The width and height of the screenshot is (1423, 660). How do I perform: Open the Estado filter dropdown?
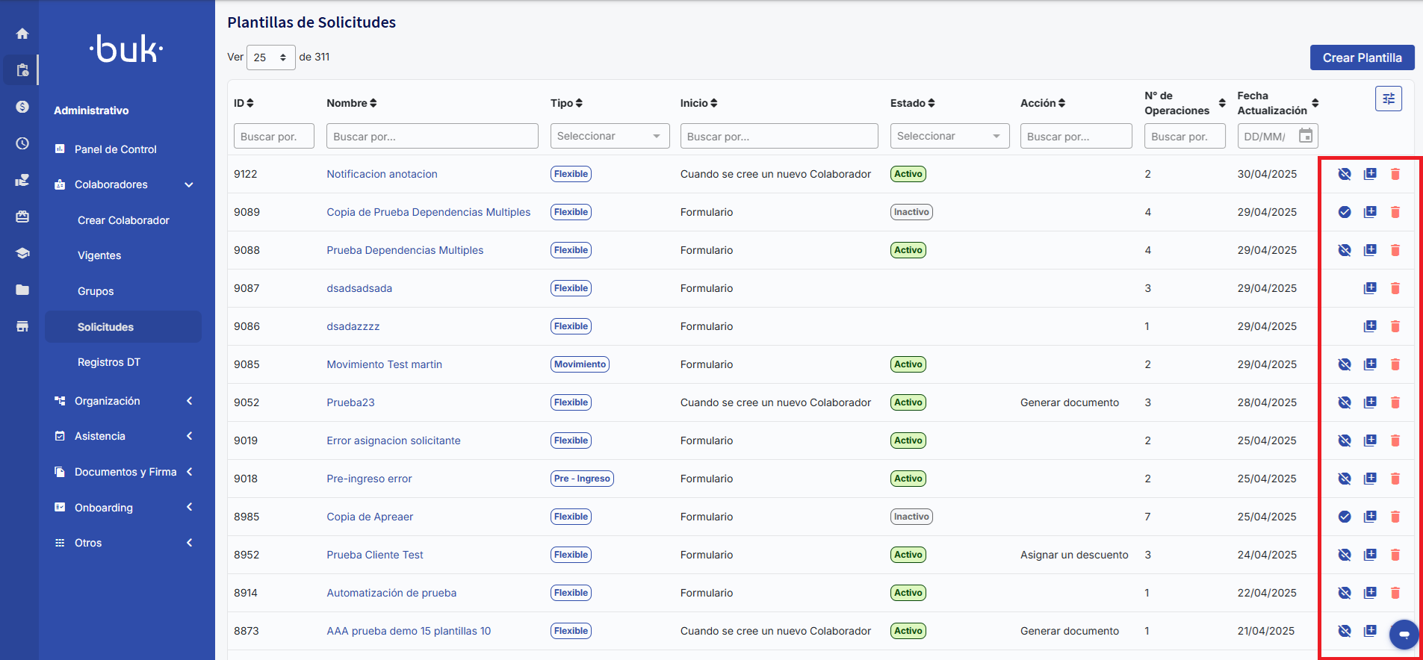[949, 136]
